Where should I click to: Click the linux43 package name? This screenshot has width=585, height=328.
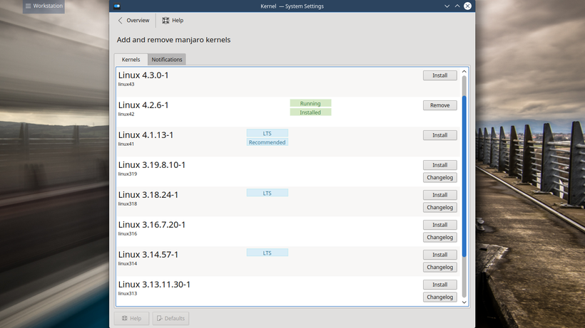(x=126, y=85)
